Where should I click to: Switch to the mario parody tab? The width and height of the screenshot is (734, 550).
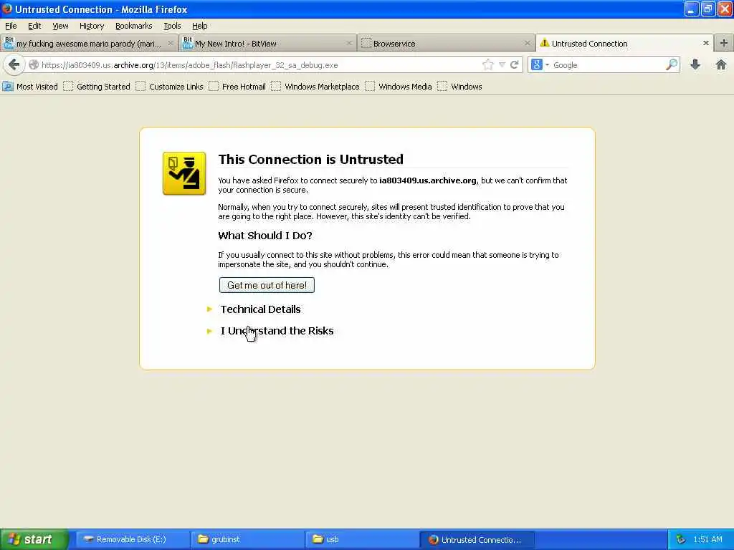(89, 43)
